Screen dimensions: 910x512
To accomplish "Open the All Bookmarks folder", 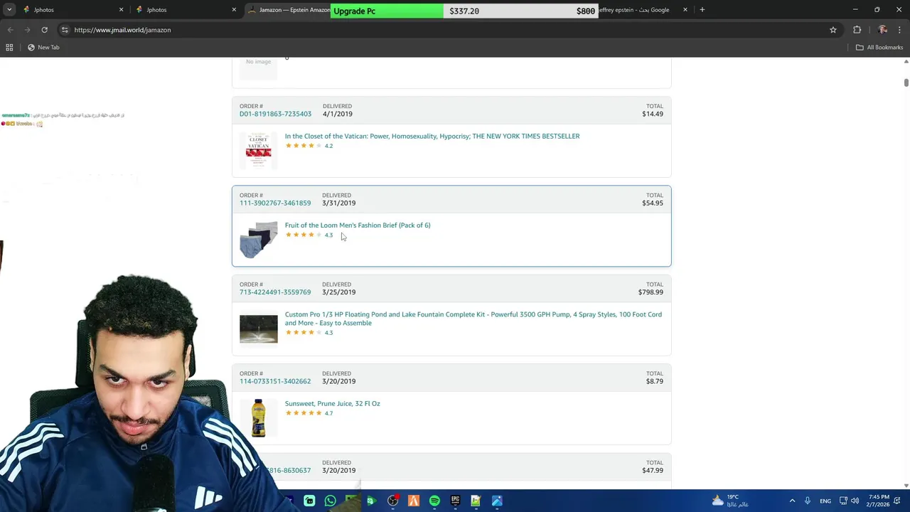I will 879,47.
